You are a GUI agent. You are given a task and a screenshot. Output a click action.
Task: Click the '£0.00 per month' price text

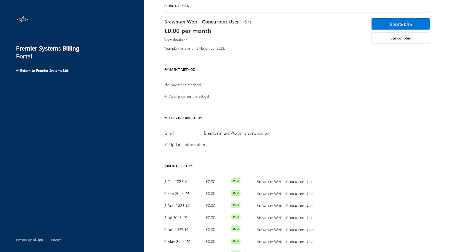pyautogui.click(x=188, y=31)
